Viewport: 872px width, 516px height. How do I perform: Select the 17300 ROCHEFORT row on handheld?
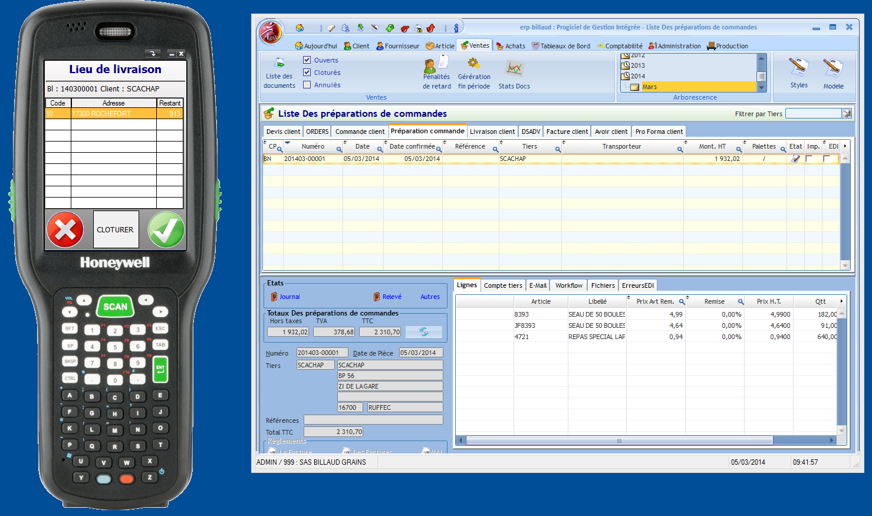click(114, 113)
